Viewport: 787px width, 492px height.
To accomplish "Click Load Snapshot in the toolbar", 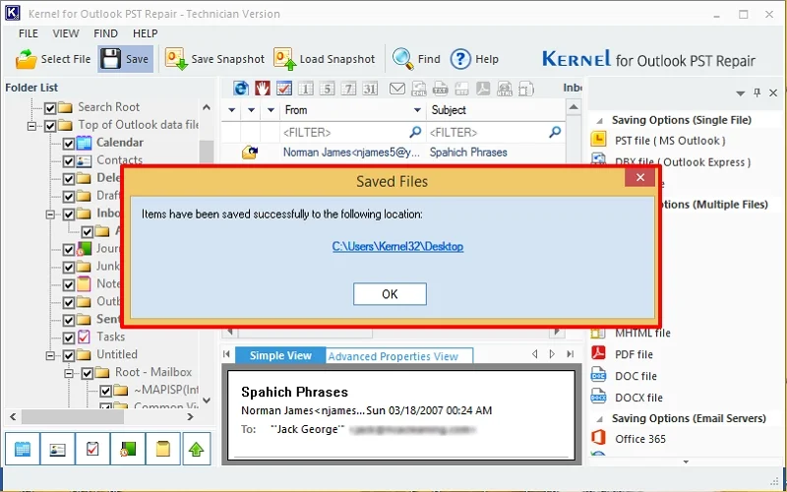I will coord(325,59).
